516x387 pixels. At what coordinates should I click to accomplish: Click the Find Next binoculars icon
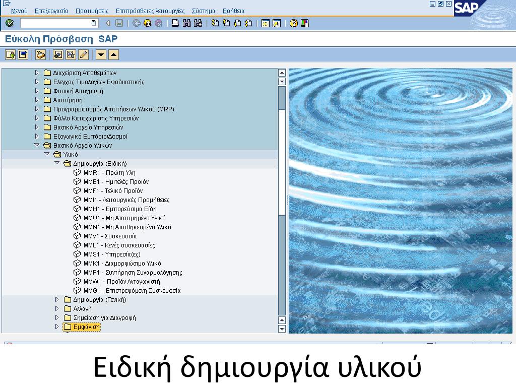point(198,23)
